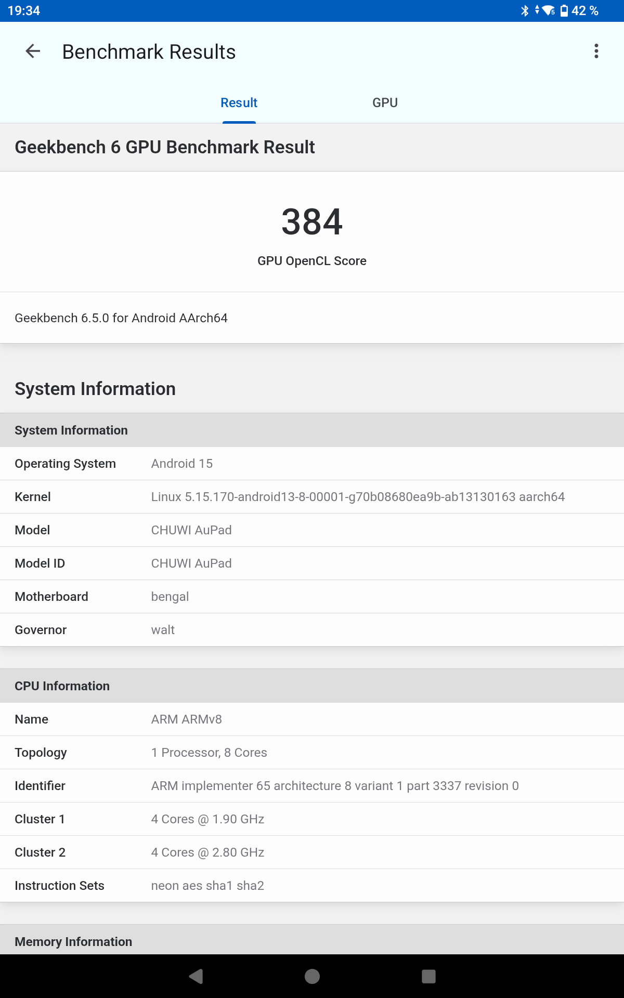Tap Geekbench 6 GPU Benchmark Result heading
This screenshot has width=624, height=998.
pyautogui.click(x=165, y=147)
